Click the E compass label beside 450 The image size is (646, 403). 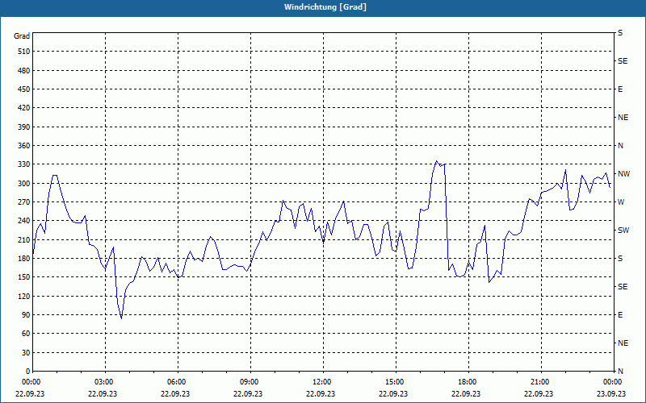coord(620,89)
